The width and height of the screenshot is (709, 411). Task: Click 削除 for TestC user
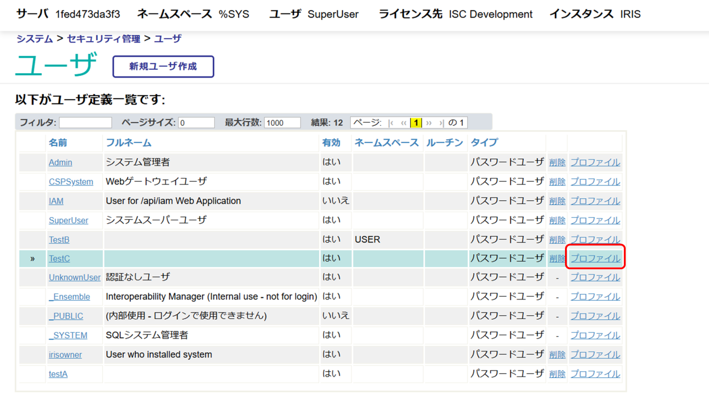click(557, 259)
